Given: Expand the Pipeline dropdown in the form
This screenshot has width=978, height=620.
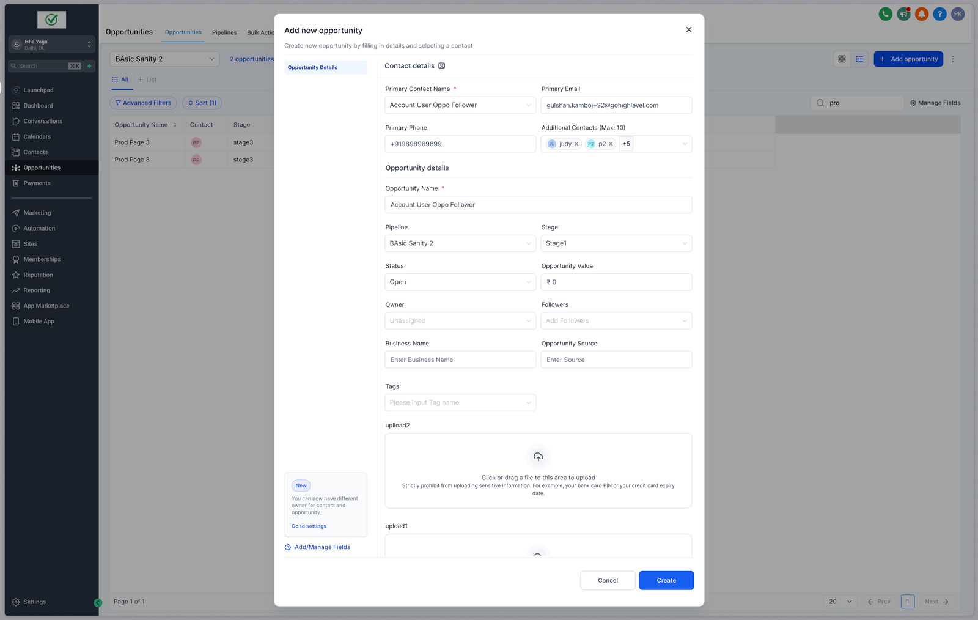Looking at the screenshot, I should coord(460,243).
